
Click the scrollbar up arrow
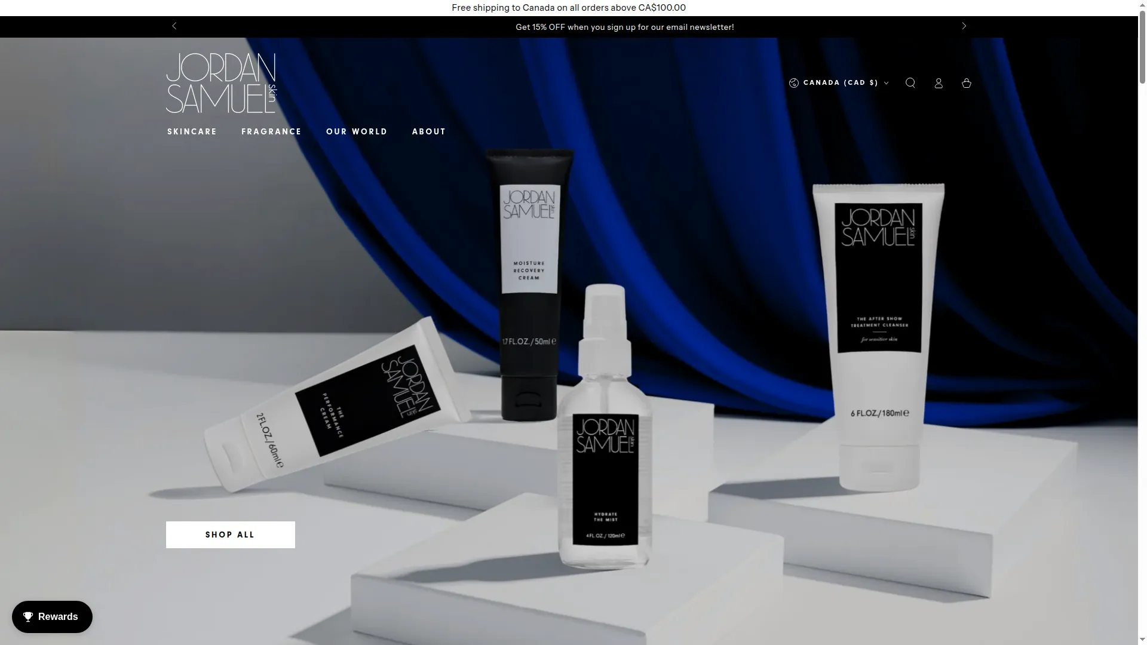(x=1142, y=4)
